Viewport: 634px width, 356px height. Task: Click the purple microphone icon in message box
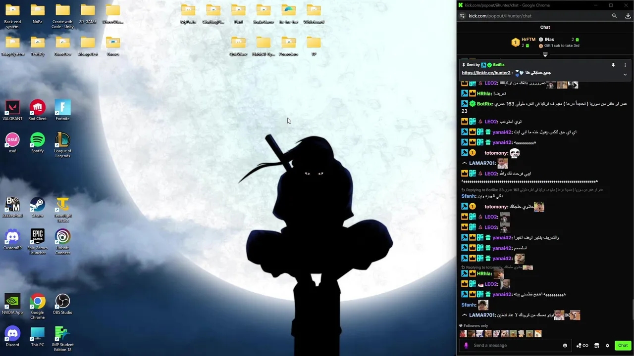[466, 346]
